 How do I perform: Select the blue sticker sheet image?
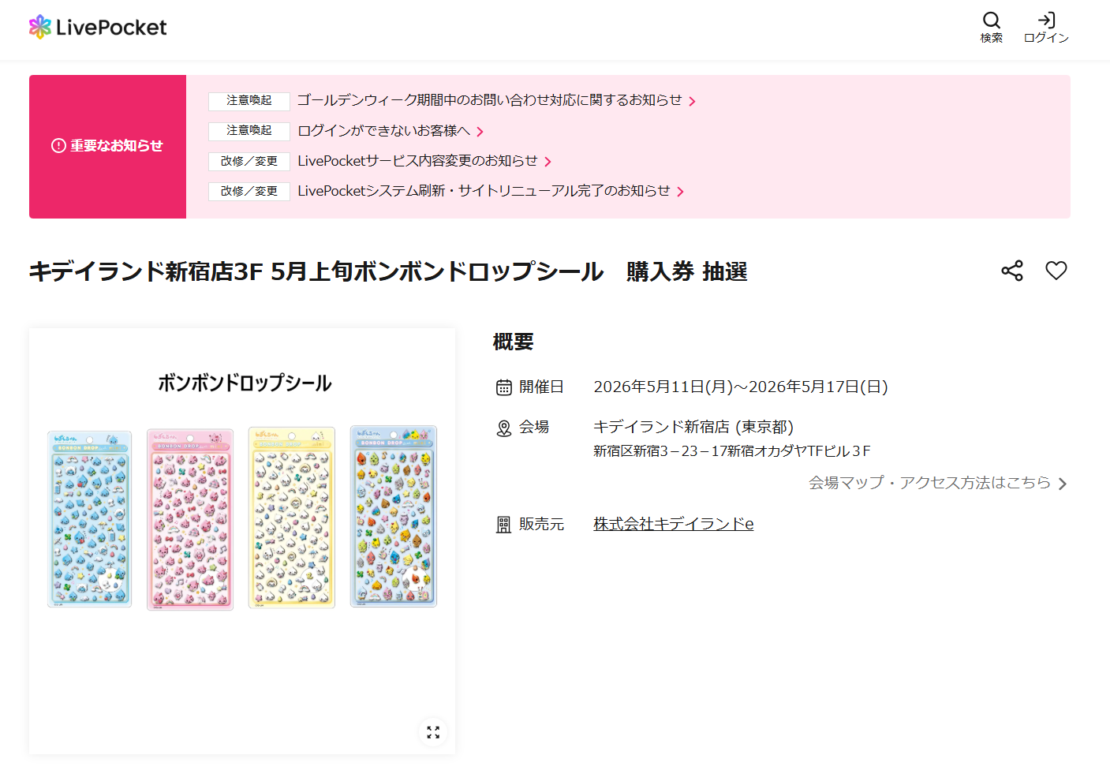[x=90, y=518]
